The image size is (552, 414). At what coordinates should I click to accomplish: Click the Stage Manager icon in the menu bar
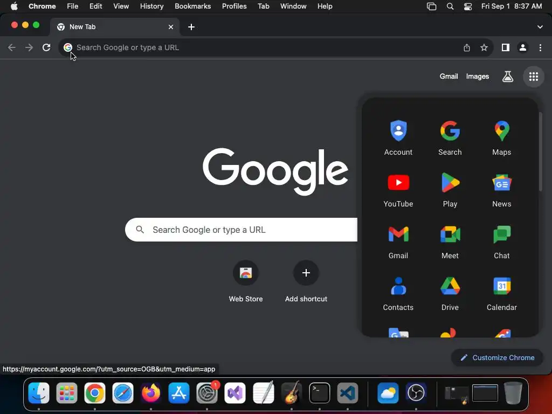[x=432, y=6]
